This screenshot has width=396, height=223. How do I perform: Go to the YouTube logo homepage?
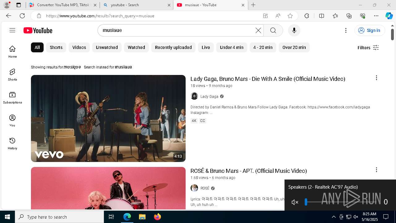pyautogui.click(x=38, y=30)
